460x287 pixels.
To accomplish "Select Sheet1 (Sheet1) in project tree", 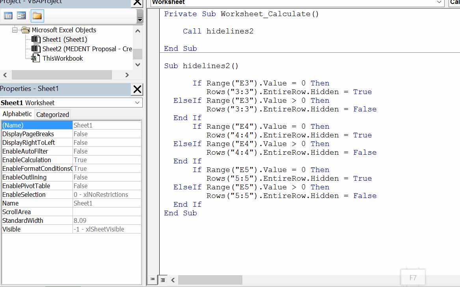I will click(x=65, y=39).
